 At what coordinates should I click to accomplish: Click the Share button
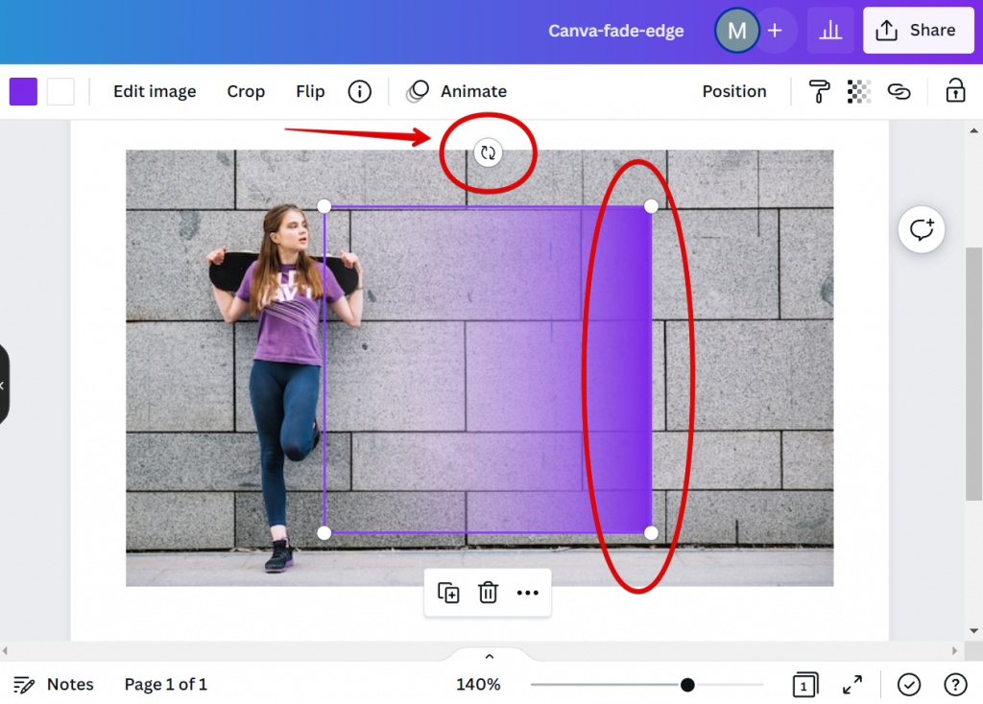(x=918, y=30)
